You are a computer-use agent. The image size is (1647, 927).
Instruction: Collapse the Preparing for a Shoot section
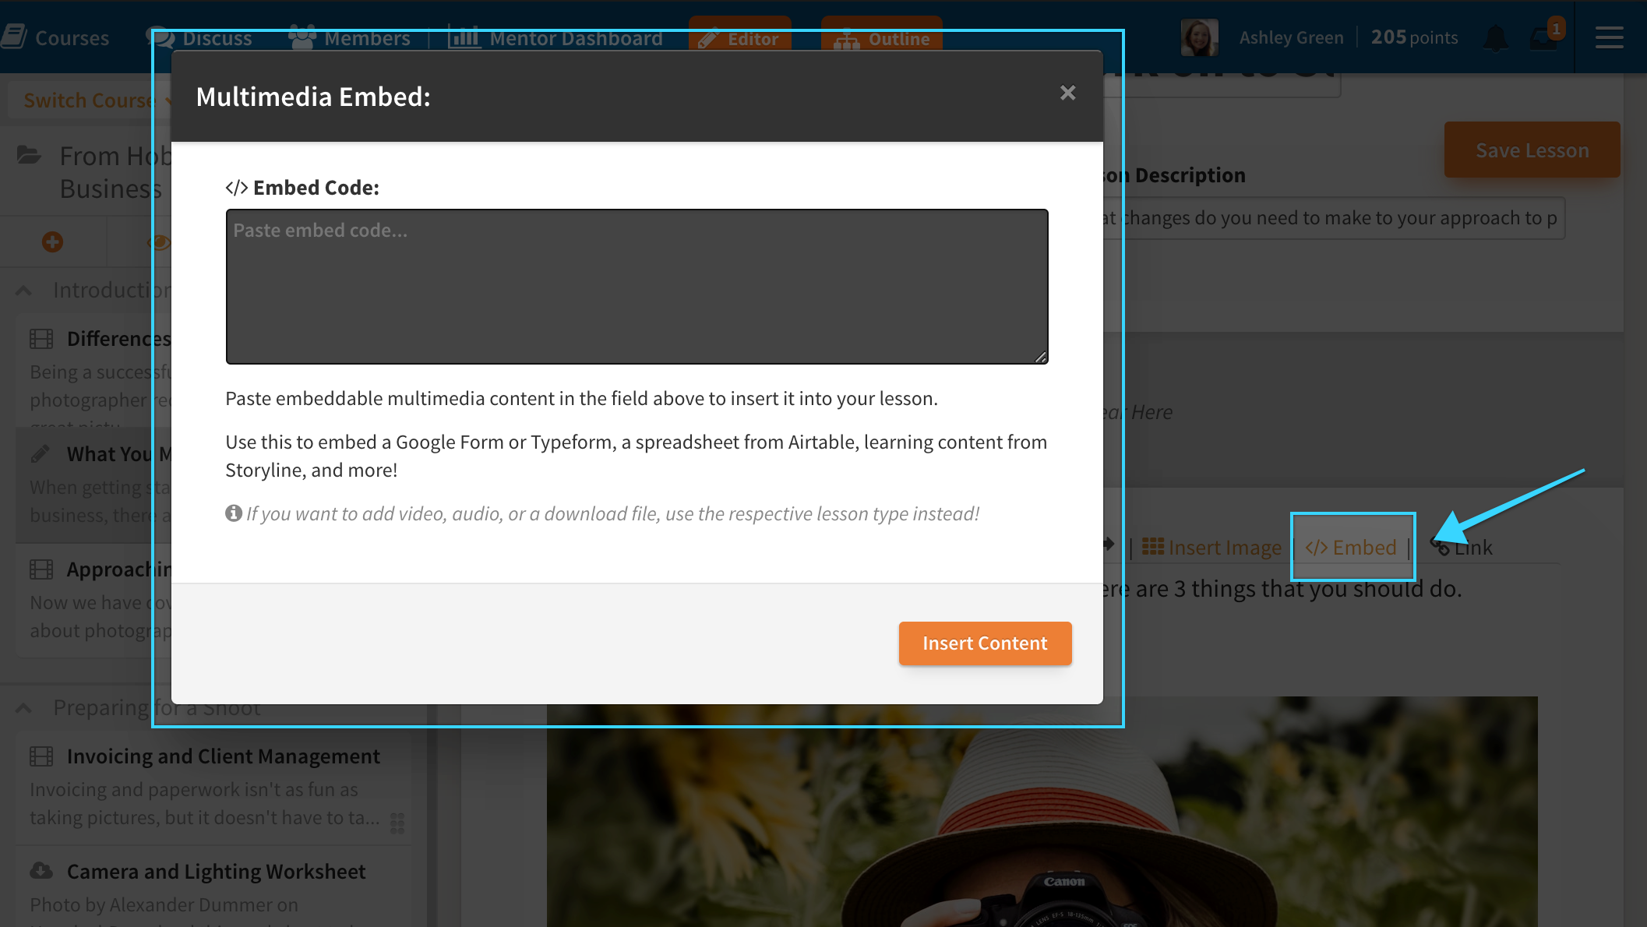(x=23, y=708)
